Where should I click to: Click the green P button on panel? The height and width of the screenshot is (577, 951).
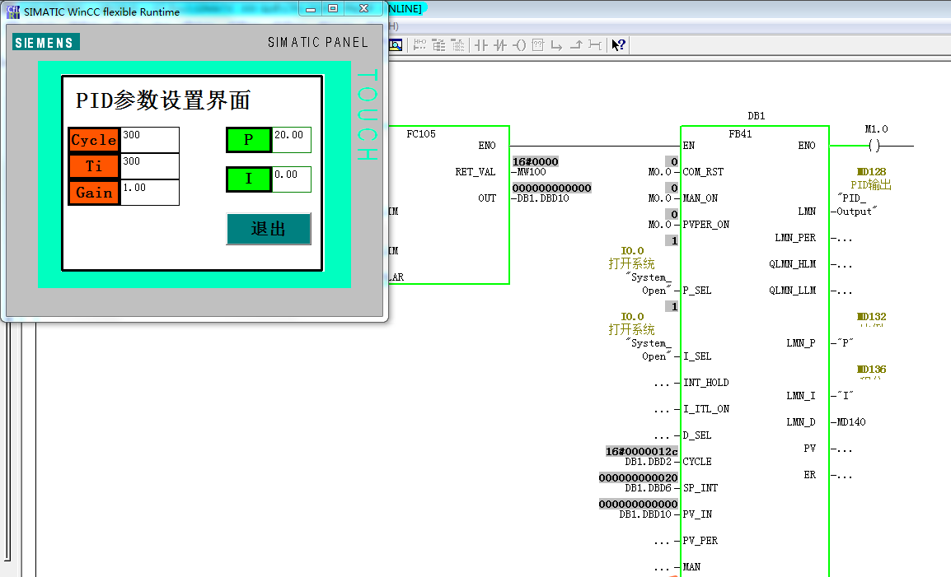249,140
